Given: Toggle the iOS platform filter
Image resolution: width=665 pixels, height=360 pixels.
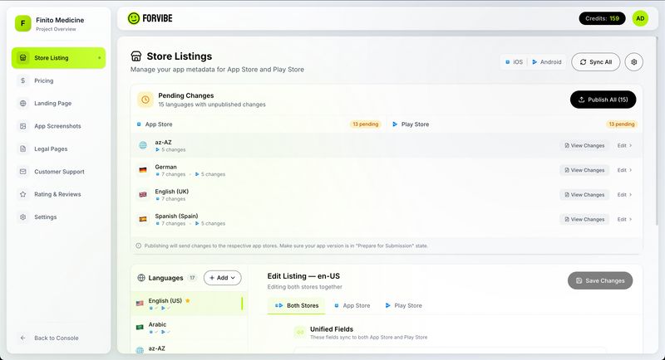Looking at the screenshot, I should 514,61.
